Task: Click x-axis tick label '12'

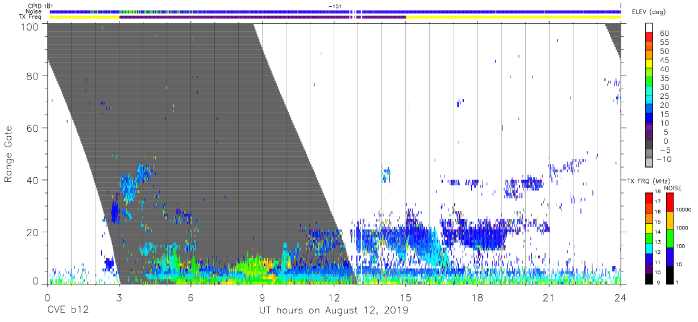Action: coord(334,298)
